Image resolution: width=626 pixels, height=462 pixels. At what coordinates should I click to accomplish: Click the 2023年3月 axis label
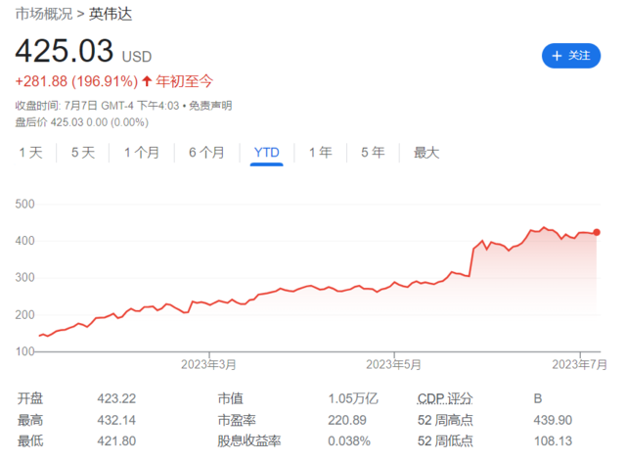click(208, 364)
